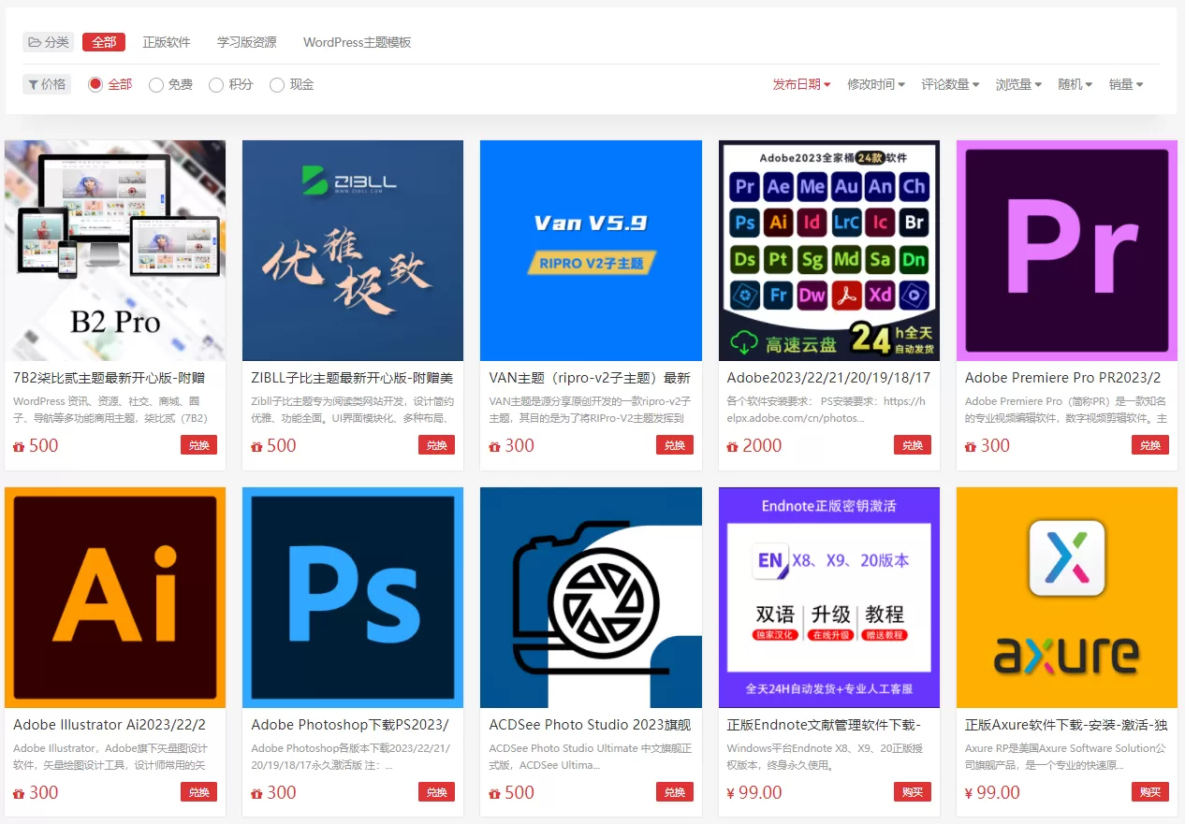The width and height of the screenshot is (1185, 824).
Task: Click the 分类 folder label
Action: pos(48,42)
